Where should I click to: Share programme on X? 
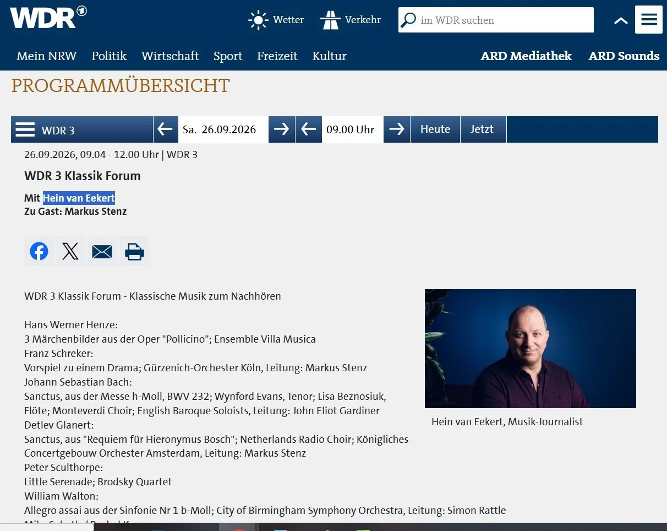pos(70,252)
